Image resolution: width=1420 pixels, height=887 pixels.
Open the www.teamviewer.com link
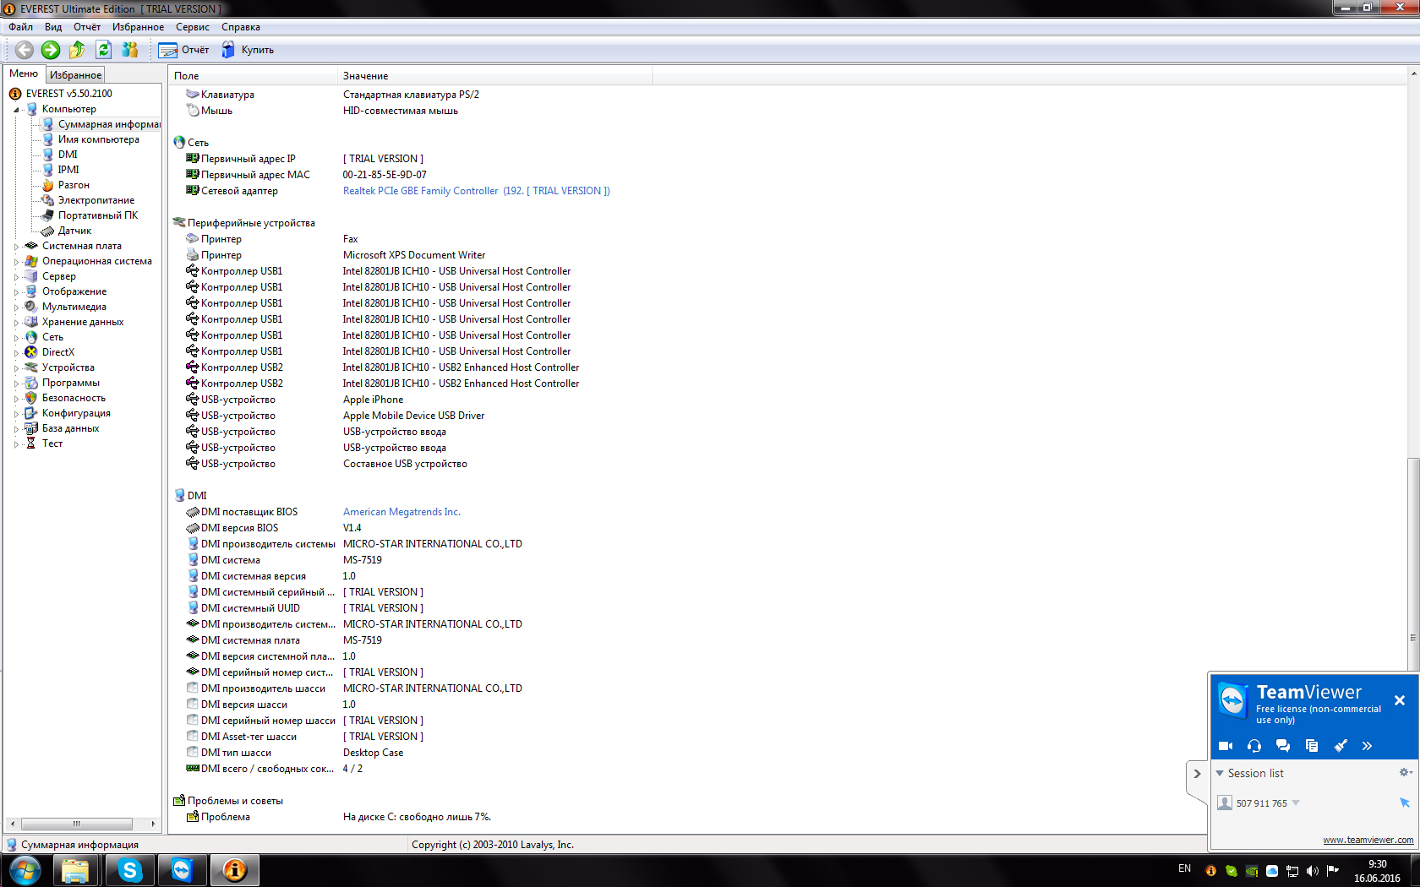1368,840
